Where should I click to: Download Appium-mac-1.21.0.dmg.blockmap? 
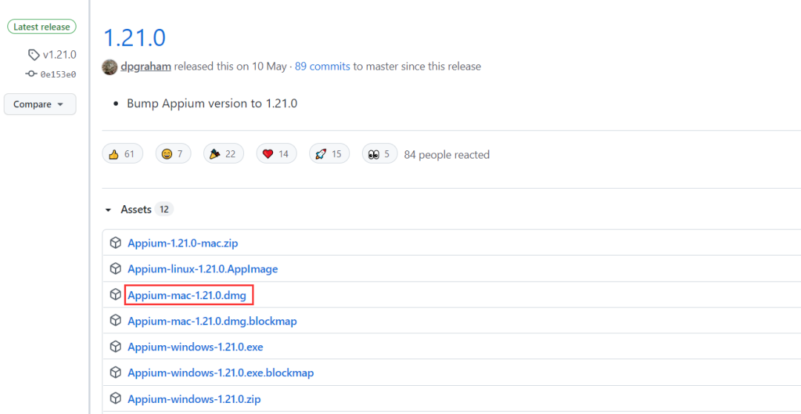click(x=213, y=321)
